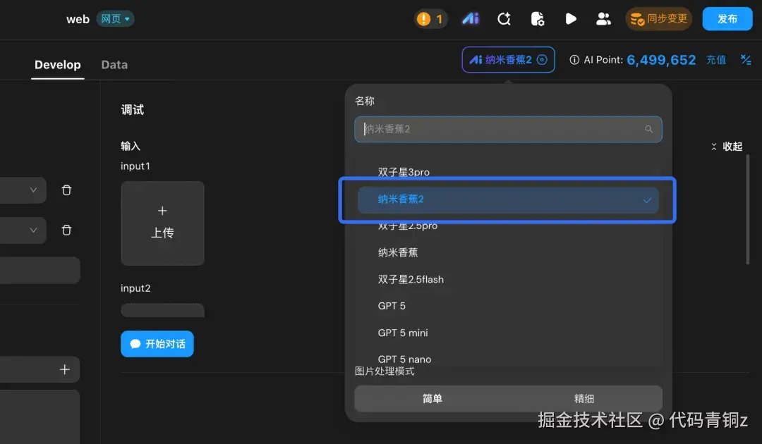Select 双子星2.5flash from model list
762x444 pixels.
(x=411, y=280)
